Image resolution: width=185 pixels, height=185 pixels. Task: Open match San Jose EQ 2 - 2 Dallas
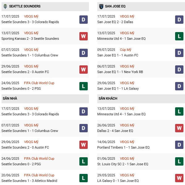[115, 22]
